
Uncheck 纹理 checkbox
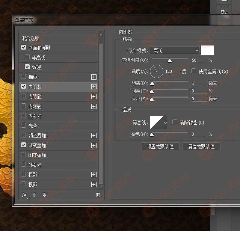click(x=27, y=67)
